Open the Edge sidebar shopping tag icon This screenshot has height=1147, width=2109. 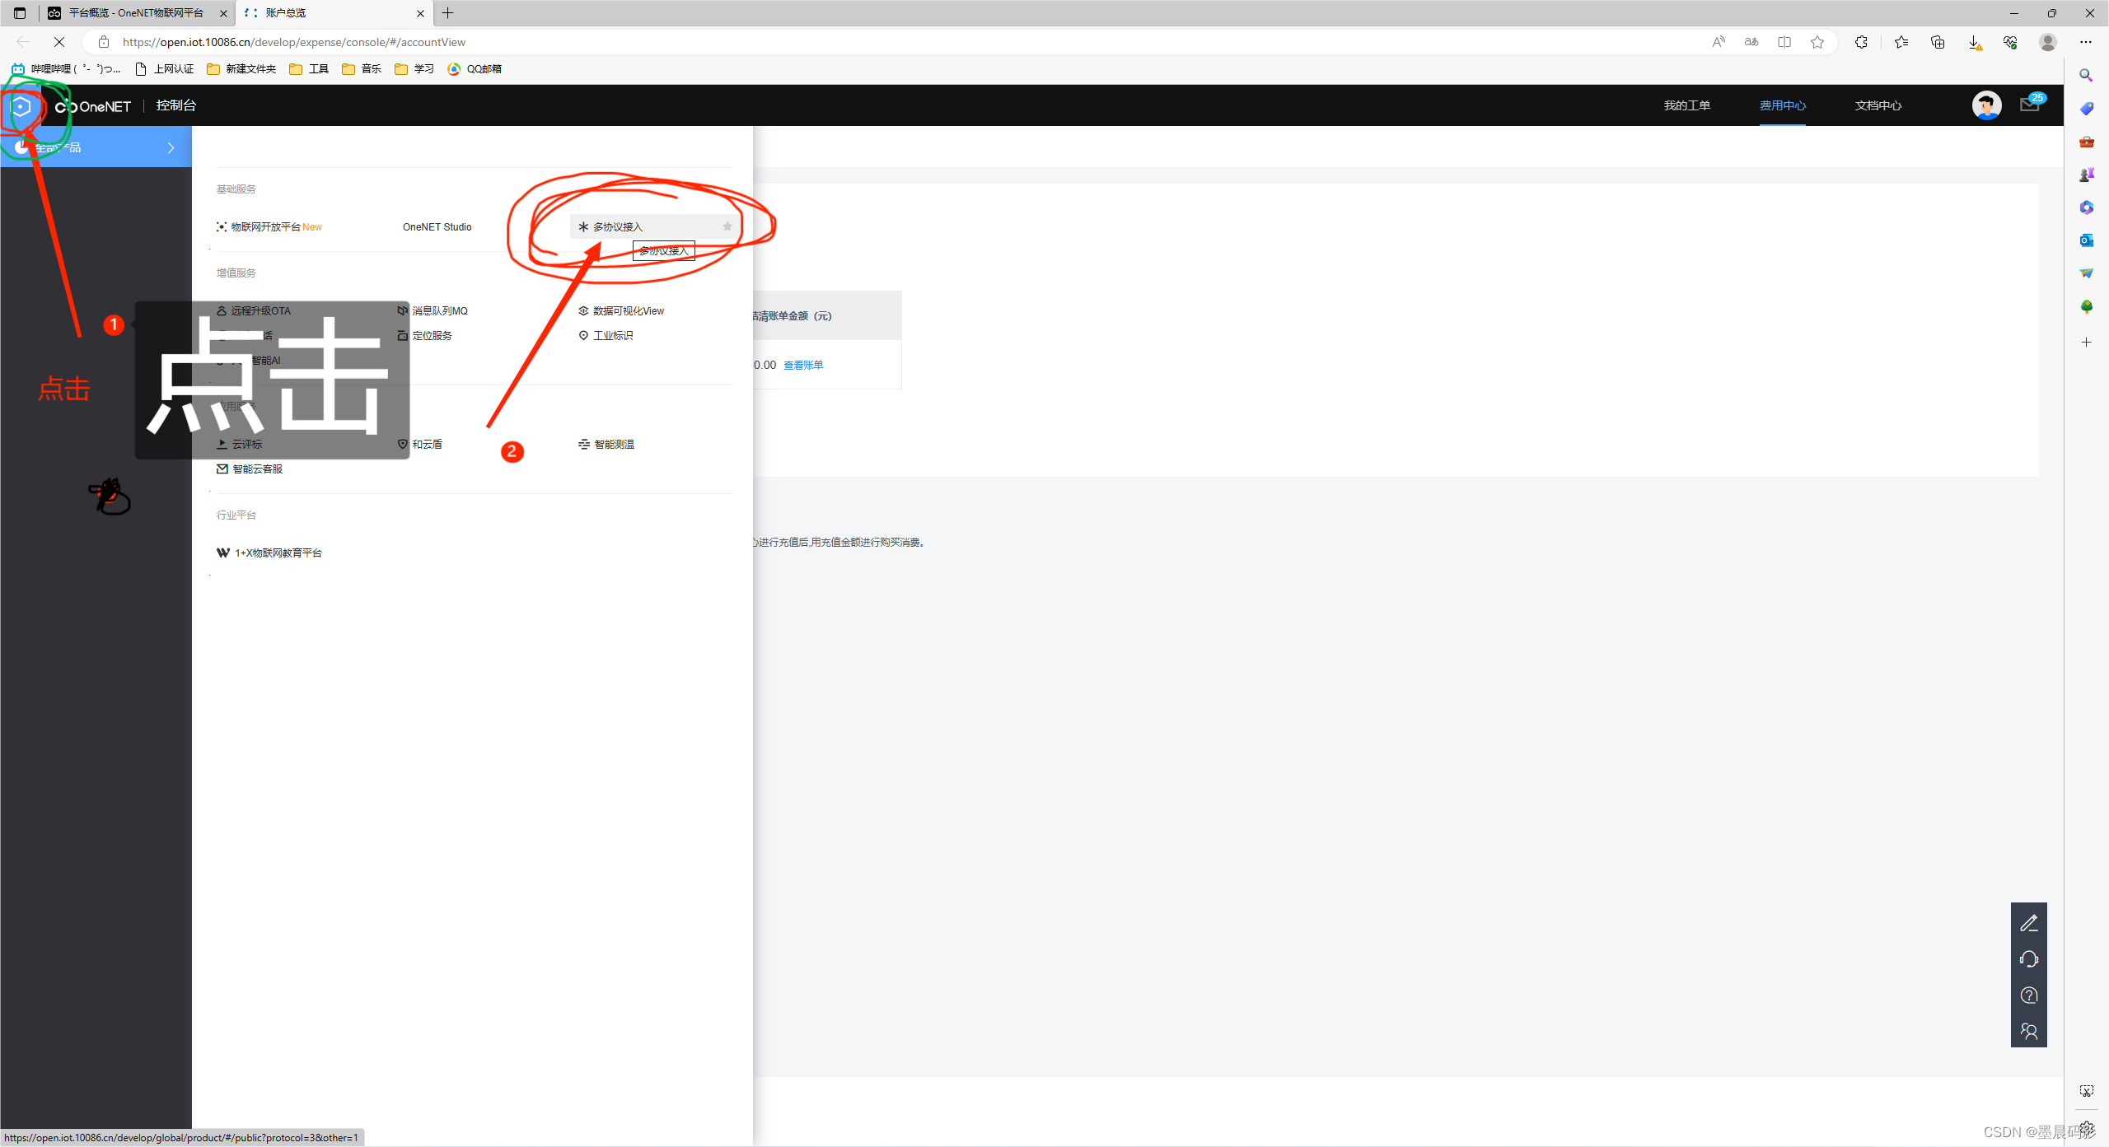[2086, 109]
